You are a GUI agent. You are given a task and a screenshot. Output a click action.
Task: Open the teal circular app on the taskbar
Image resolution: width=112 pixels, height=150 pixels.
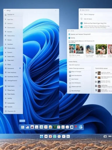point(55,137)
